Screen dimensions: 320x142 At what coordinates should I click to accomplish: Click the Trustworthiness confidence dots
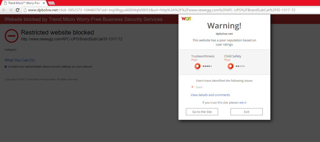click(207, 66)
